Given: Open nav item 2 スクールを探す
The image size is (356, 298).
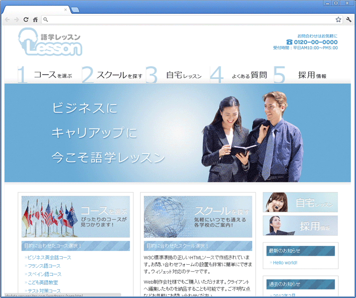Looking at the screenshot, I should (x=113, y=75).
